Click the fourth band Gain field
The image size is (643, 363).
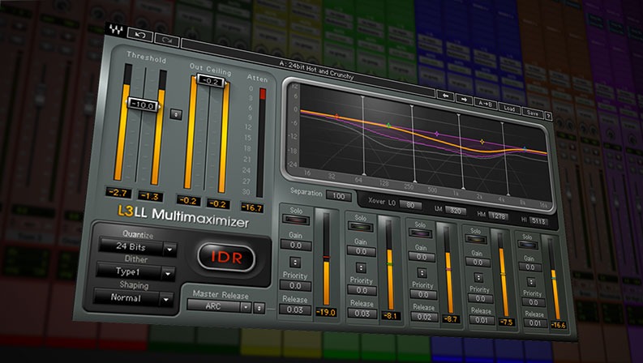click(x=478, y=263)
